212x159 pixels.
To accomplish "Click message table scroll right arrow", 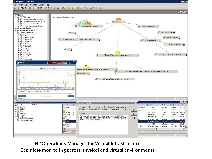I will tap(184, 129).
